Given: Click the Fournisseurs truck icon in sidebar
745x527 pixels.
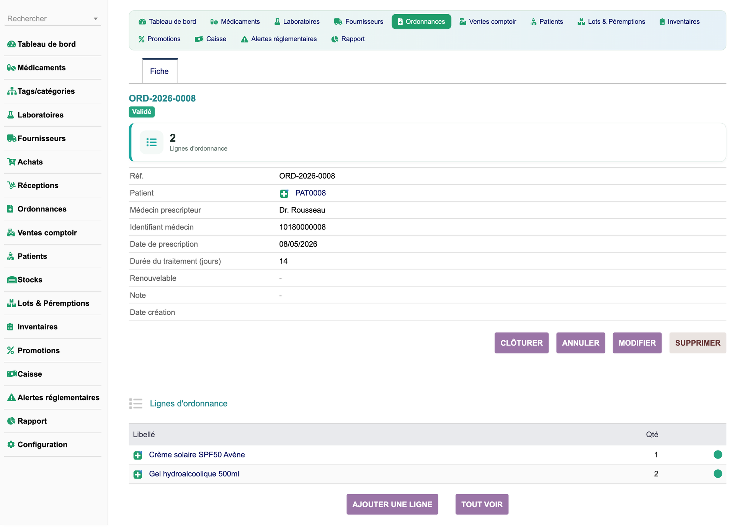Looking at the screenshot, I should [x=11, y=139].
